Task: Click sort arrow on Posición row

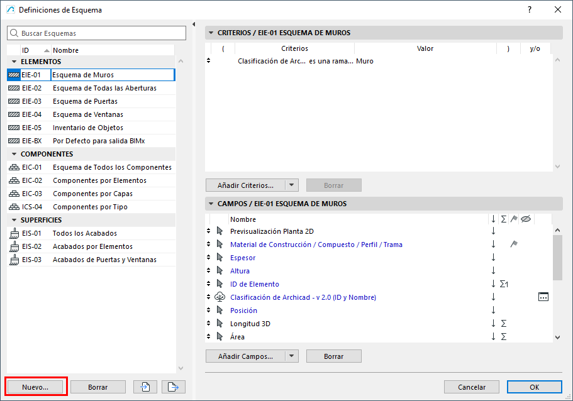Action: (493, 310)
